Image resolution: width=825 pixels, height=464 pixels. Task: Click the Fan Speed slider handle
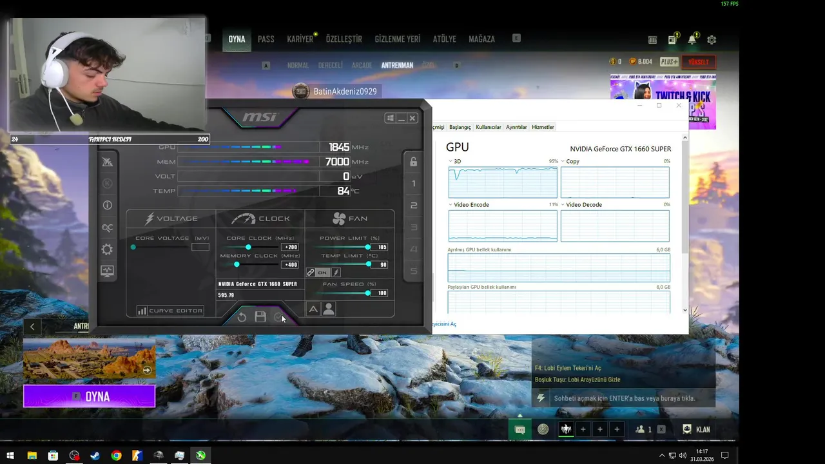point(367,293)
